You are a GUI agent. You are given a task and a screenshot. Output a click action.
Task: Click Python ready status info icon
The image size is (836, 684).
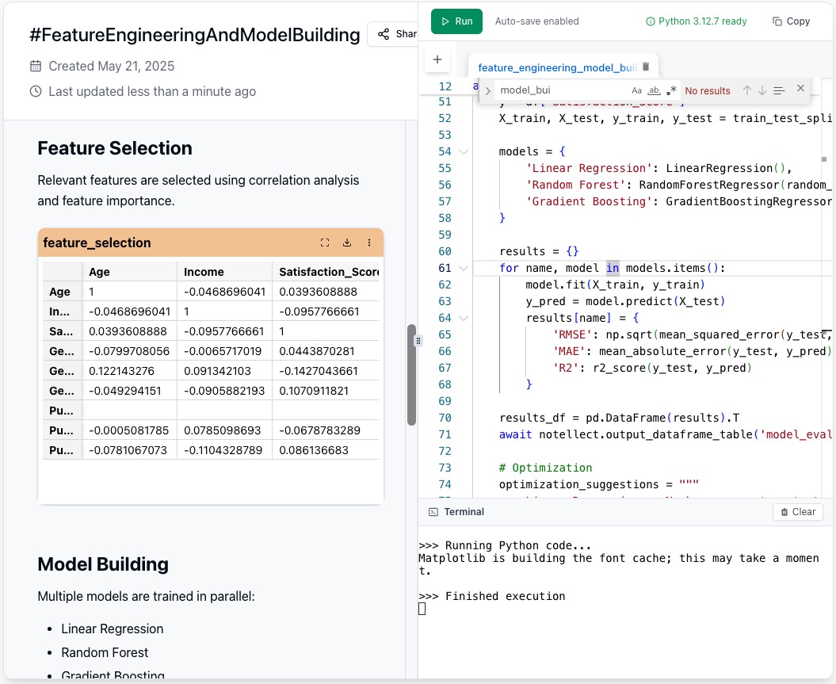[650, 21]
